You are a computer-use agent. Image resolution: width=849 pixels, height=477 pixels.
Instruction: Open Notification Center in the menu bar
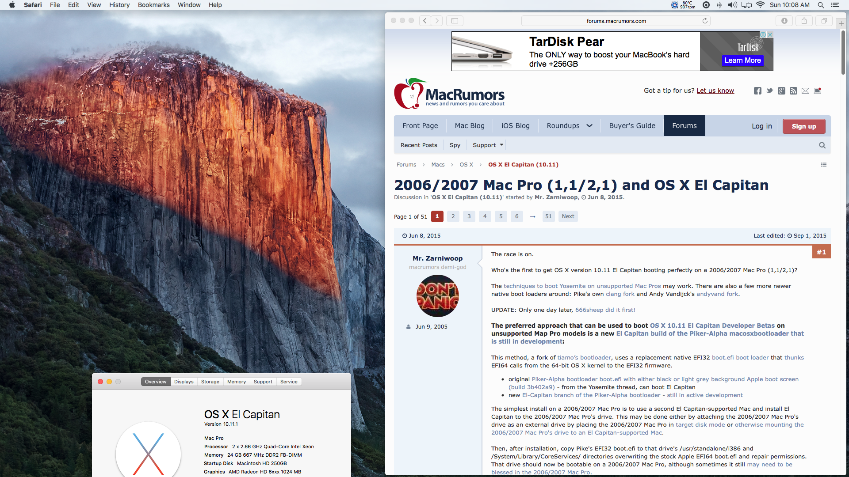[x=835, y=5]
